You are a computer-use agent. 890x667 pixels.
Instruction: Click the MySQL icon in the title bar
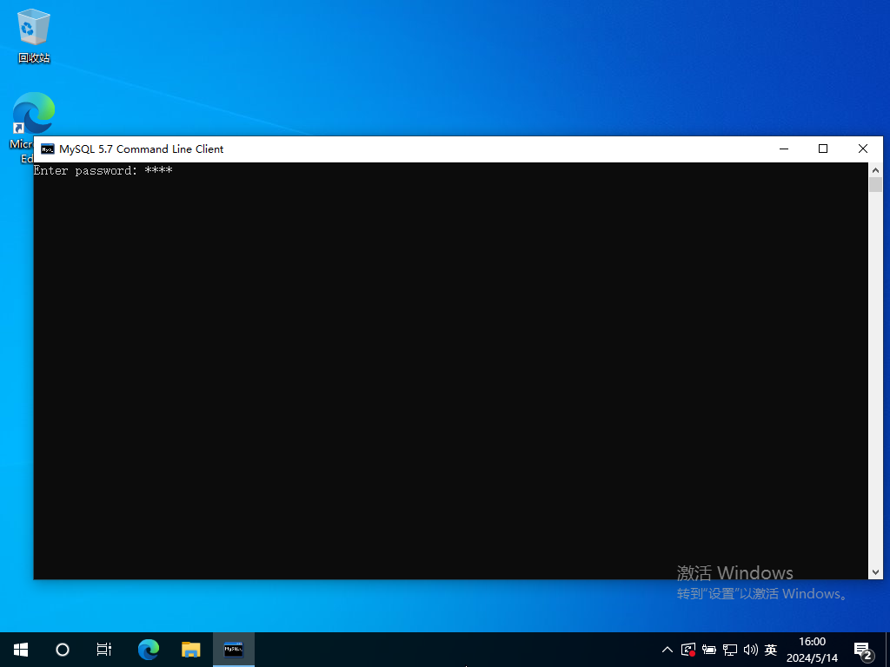48,149
